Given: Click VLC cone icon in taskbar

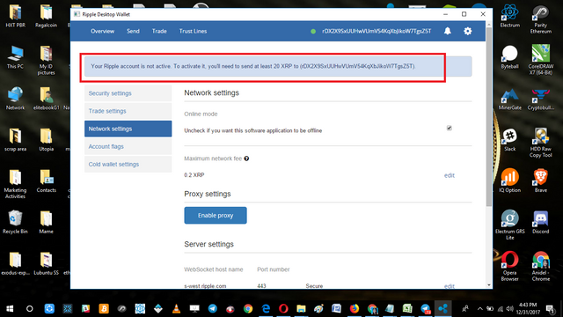Looking at the screenshot, I should point(176,309).
